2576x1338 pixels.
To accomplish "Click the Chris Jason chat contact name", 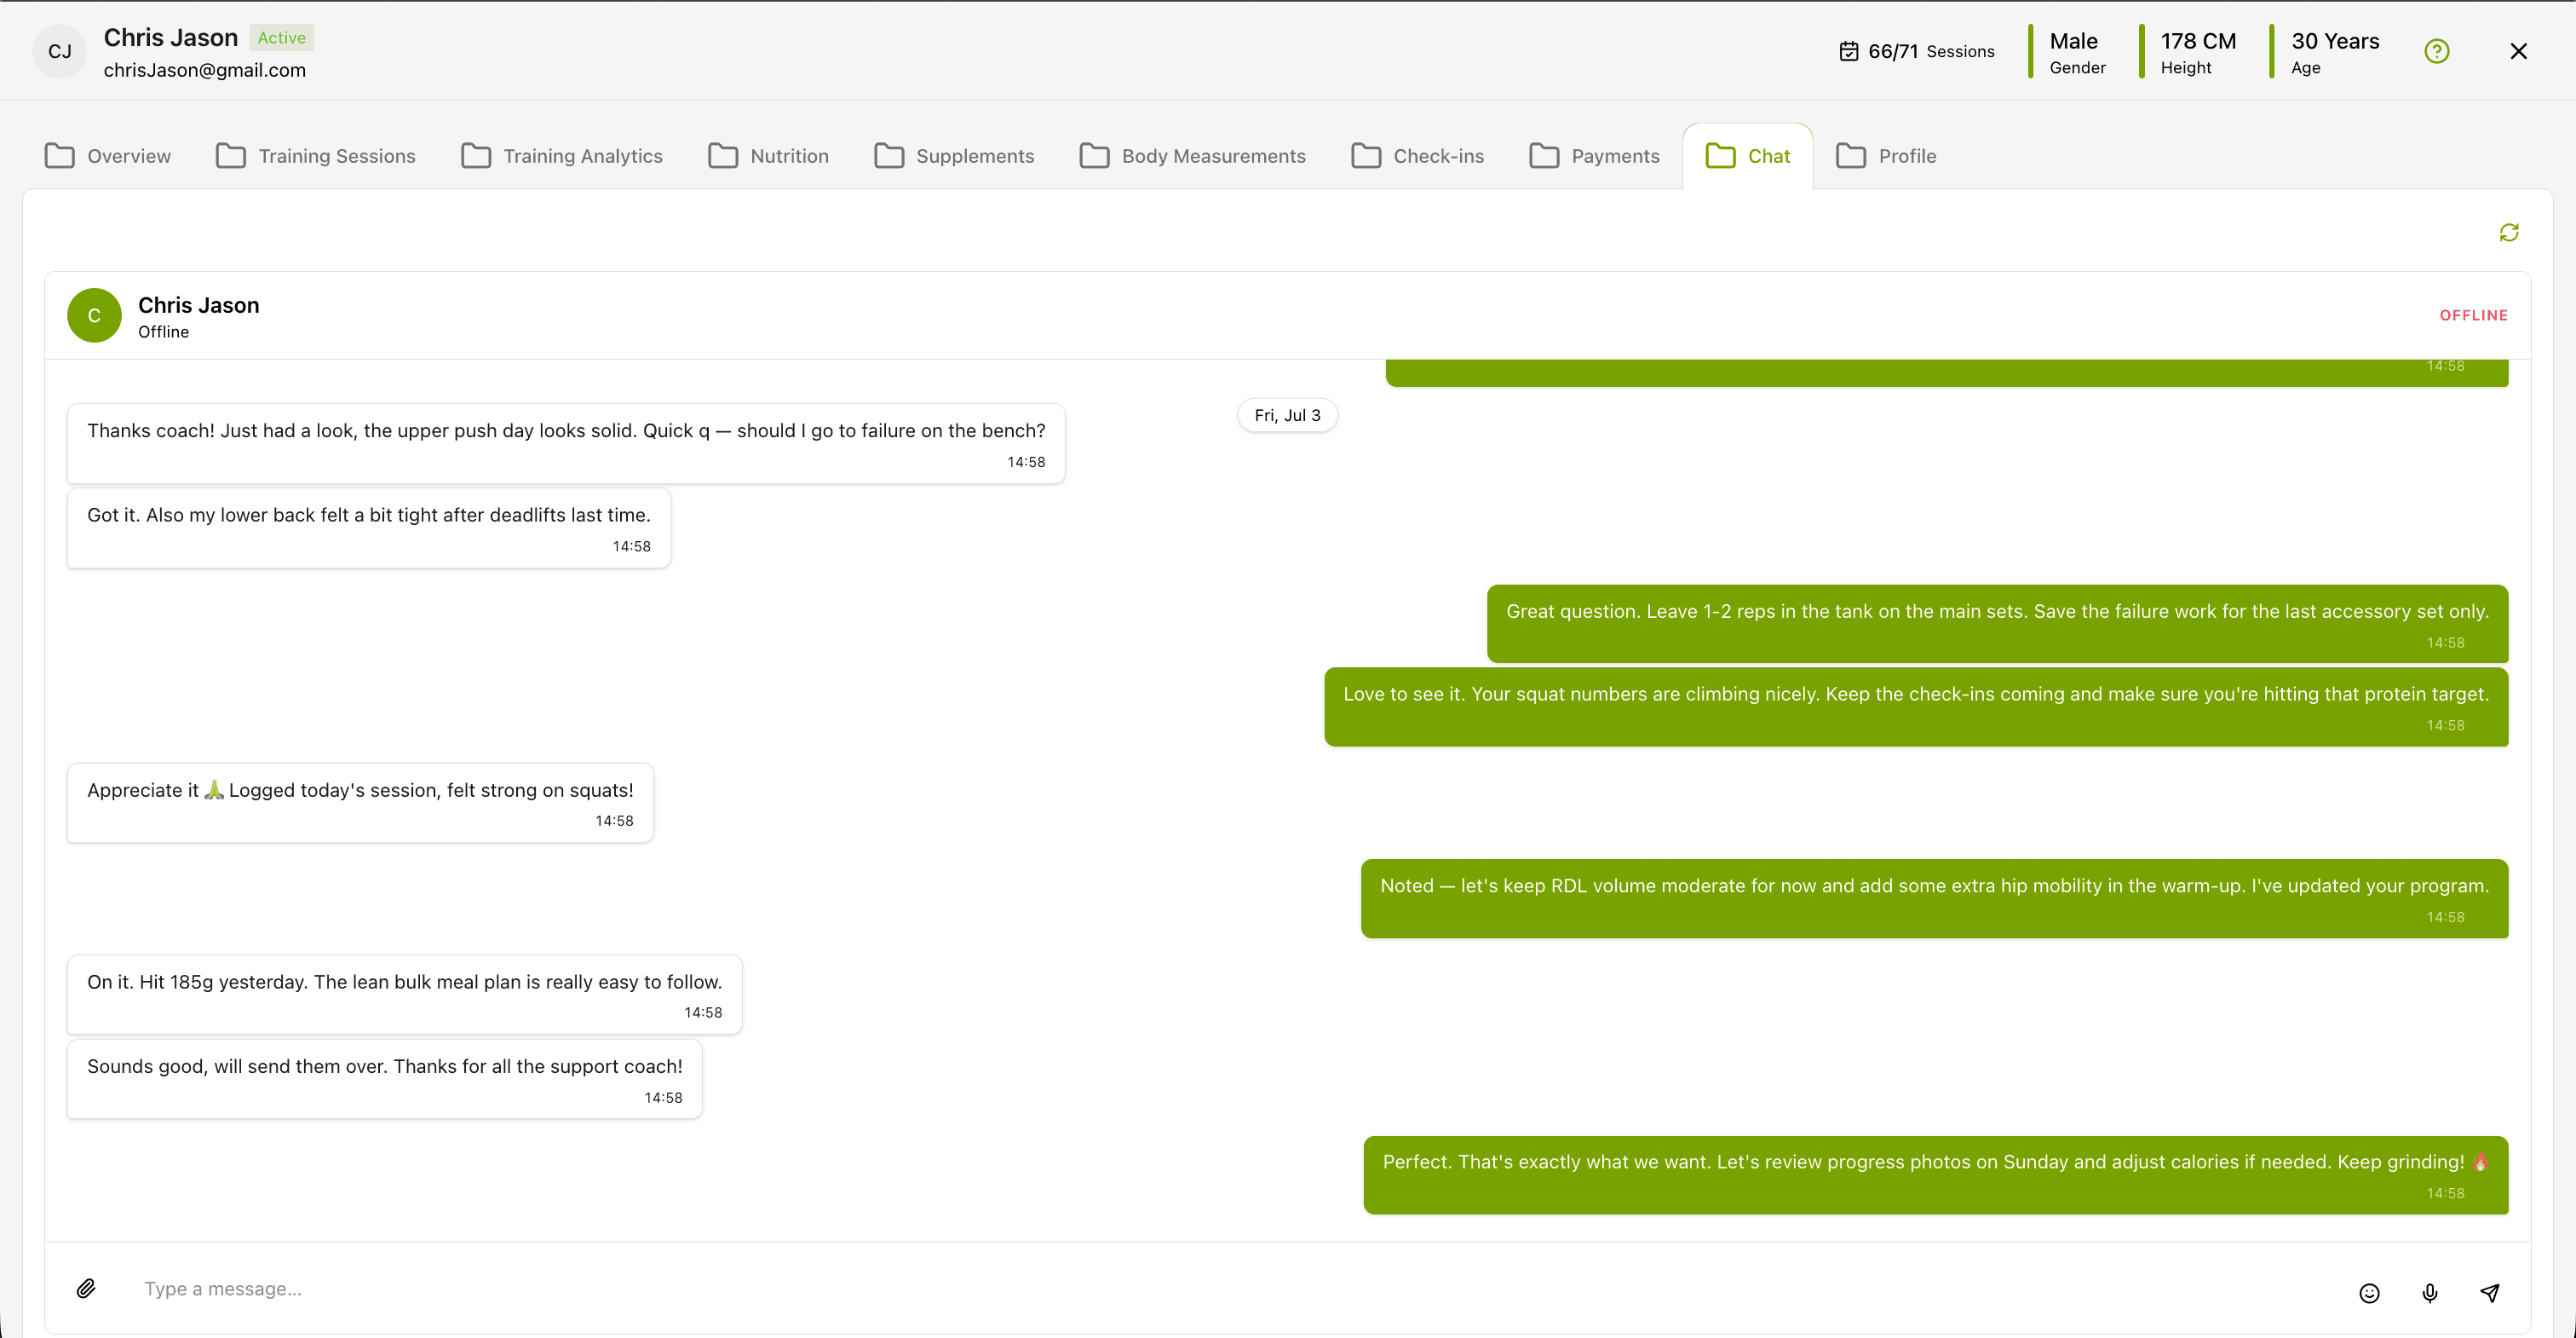I will point(199,305).
